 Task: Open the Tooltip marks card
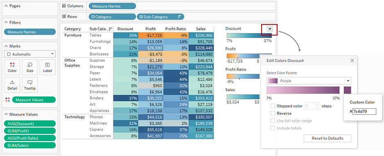(x=30, y=85)
